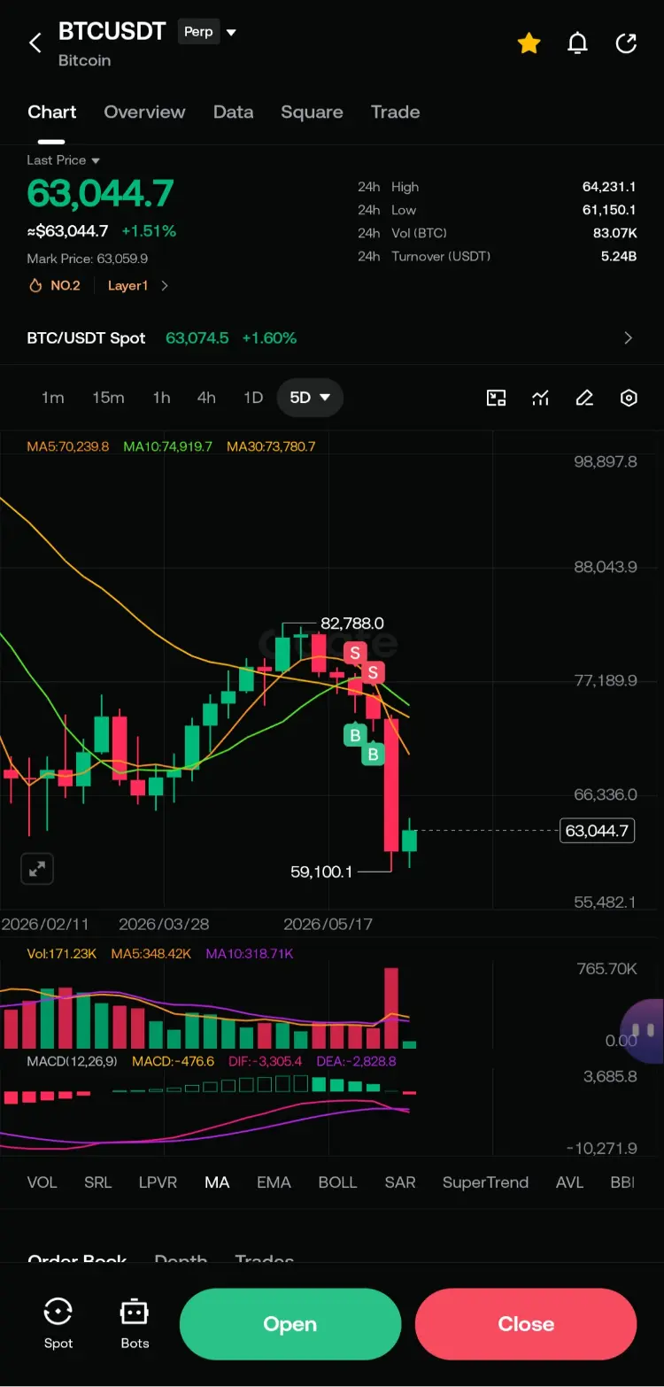Screen dimensions: 664x1387
Task: Open price alerts bell icon
Action: click(577, 43)
